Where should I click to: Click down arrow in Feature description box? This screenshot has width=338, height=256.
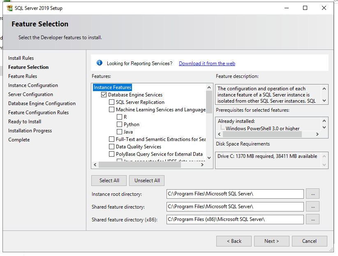tap(324, 101)
